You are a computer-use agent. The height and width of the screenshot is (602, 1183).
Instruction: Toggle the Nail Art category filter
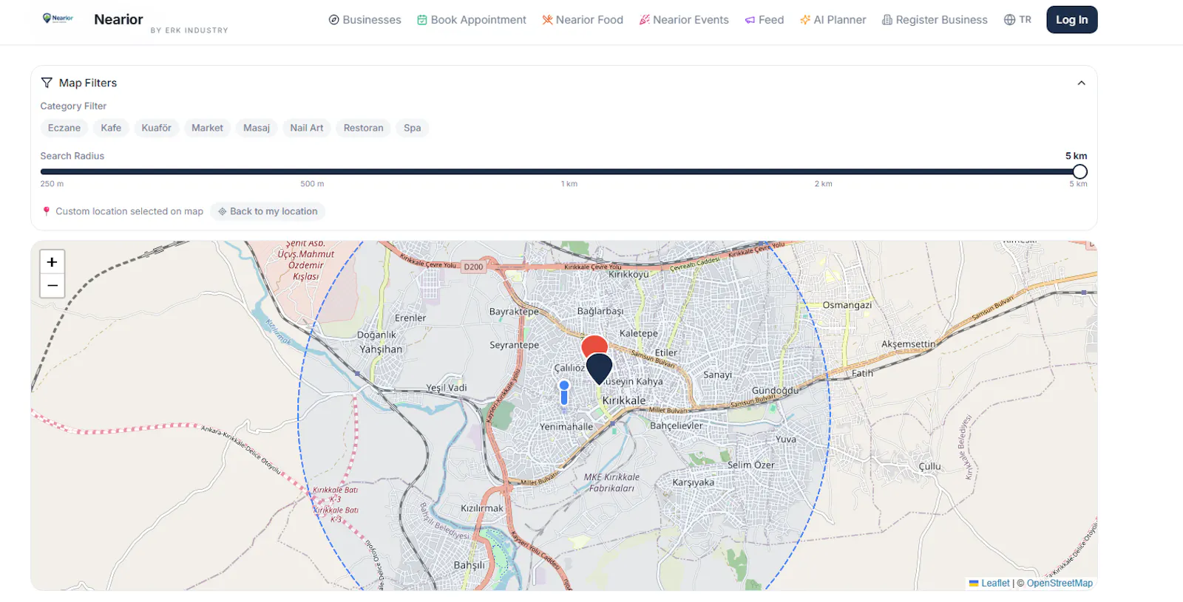(307, 128)
